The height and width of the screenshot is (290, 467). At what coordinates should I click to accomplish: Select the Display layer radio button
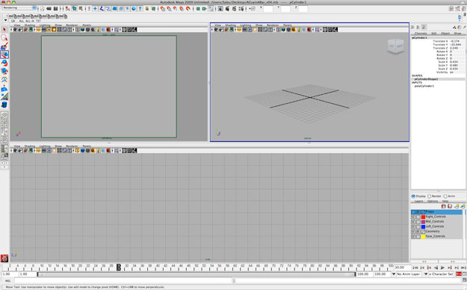[x=413, y=196]
